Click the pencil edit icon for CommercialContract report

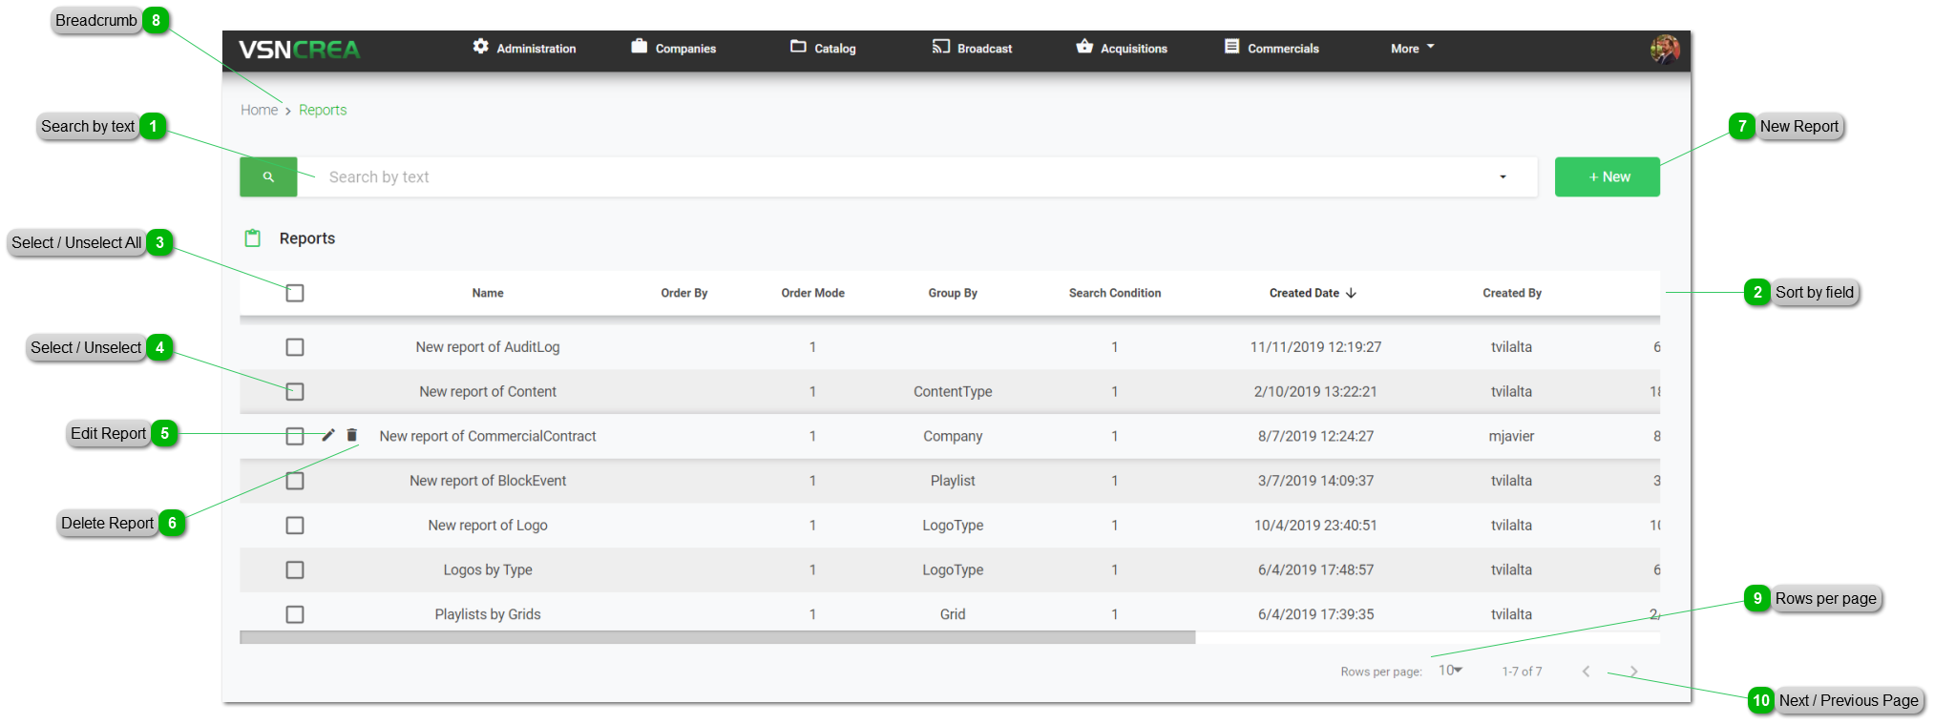coord(328,435)
